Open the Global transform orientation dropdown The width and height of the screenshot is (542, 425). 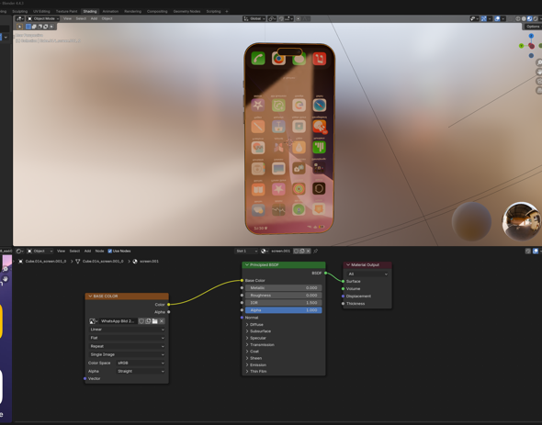[x=254, y=18]
